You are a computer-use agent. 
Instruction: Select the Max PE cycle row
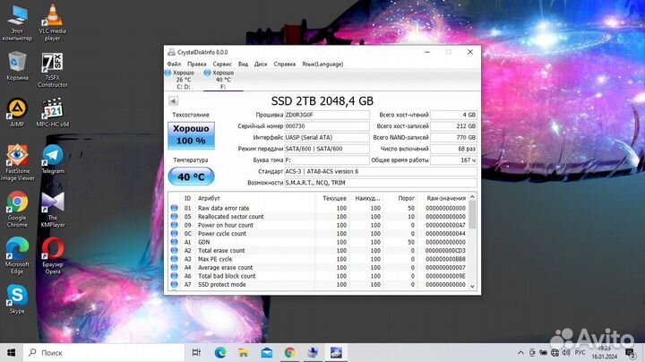coord(319,259)
